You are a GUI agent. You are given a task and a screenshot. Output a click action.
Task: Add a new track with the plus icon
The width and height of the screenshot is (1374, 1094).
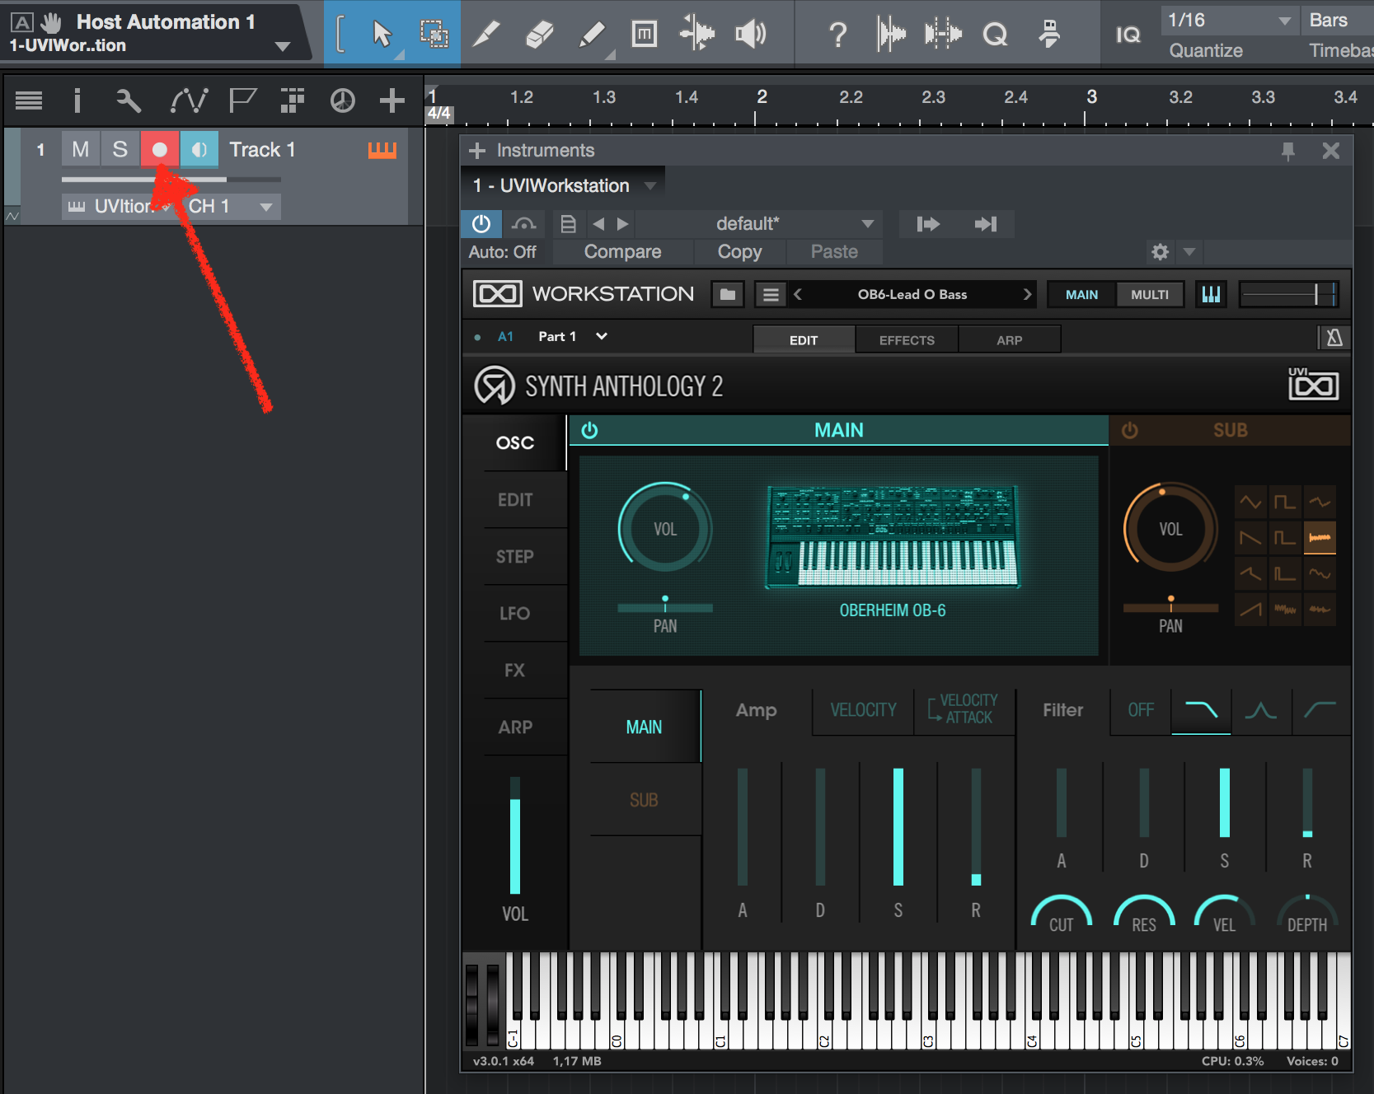(x=392, y=100)
